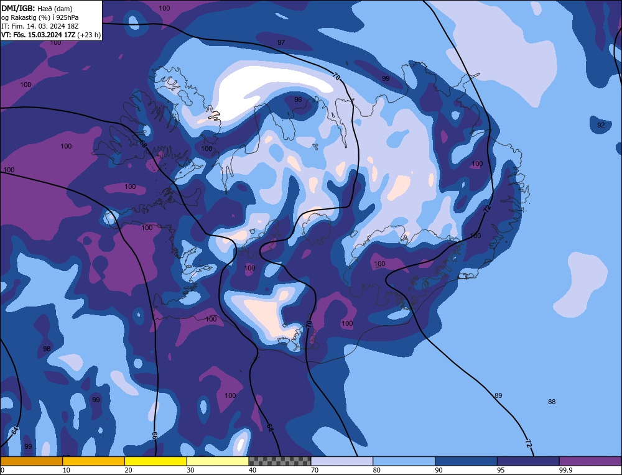
Task: Click the 30 legend tick label
Action: click(190, 470)
